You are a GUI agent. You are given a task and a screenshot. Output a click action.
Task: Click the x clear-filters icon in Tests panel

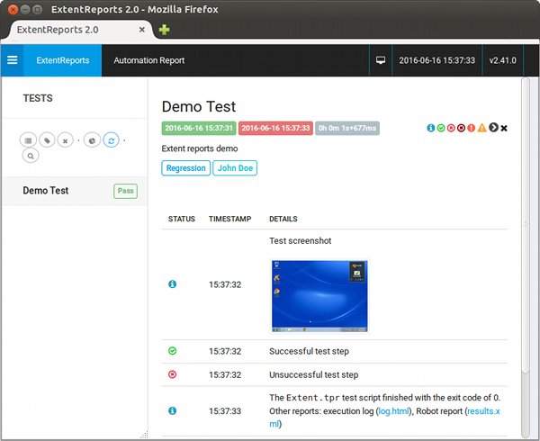66,140
